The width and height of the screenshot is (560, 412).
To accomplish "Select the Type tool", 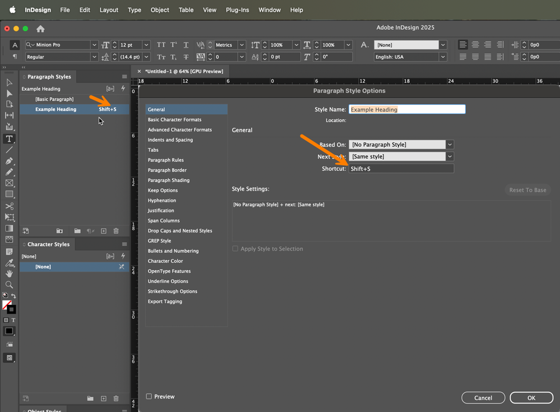I will click(x=10, y=139).
